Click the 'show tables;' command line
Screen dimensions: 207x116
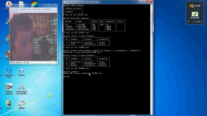point(74,5)
